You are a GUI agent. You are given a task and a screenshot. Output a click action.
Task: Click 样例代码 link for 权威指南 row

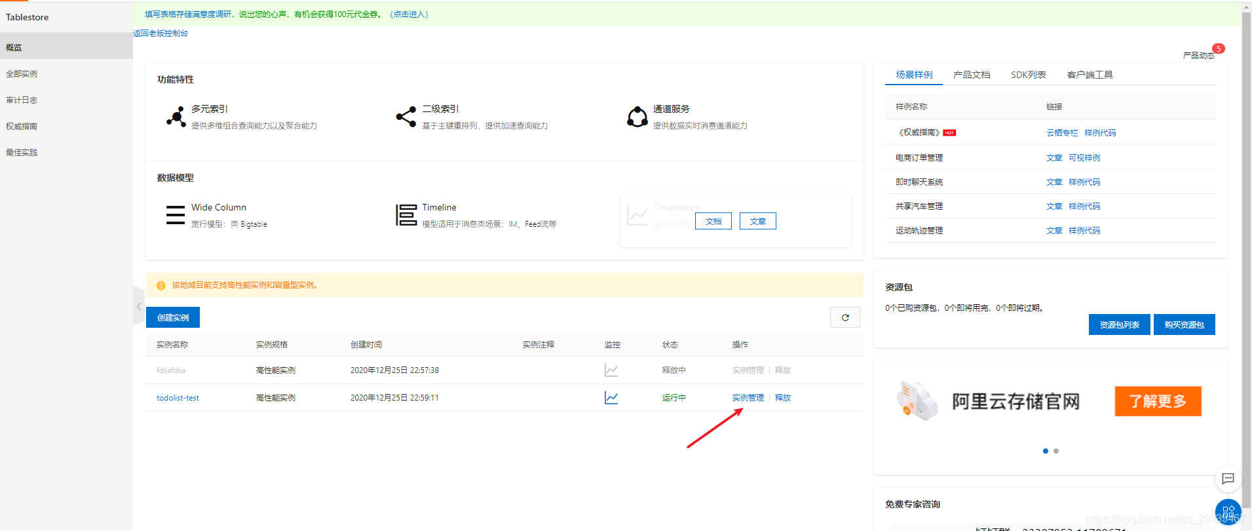click(1100, 132)
